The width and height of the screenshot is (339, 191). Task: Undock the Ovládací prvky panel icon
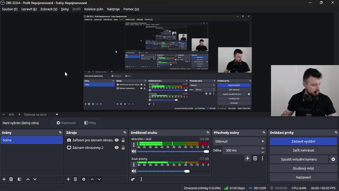tap(336, 133)
